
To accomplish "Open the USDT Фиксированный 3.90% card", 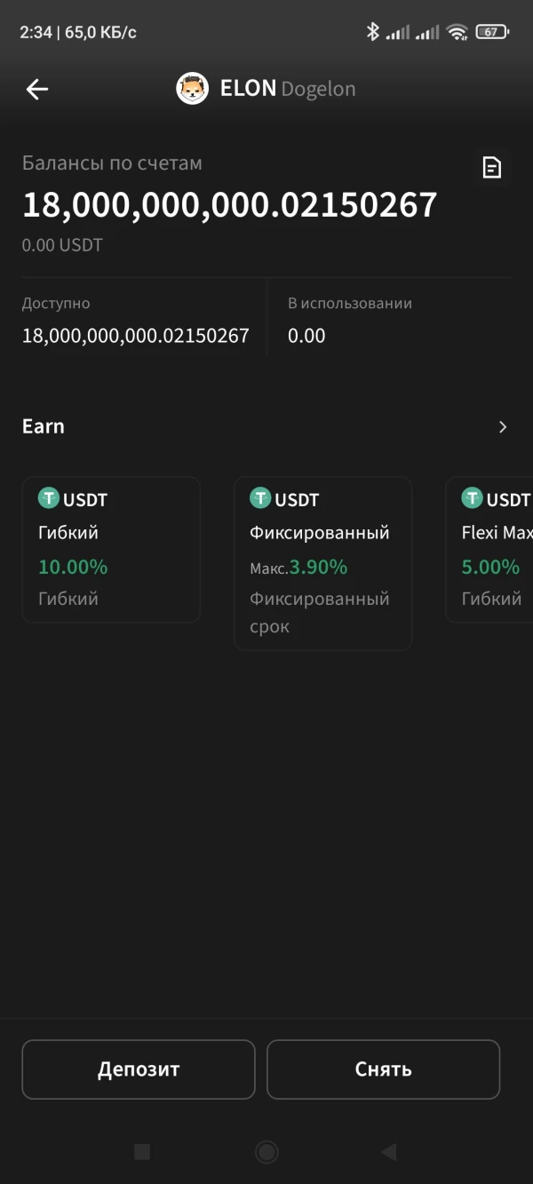I will click(x=322, y=563).
